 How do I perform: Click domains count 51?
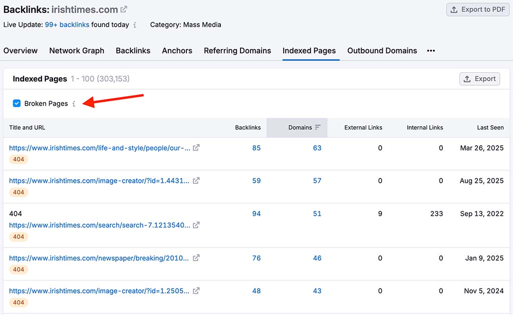tap(317, 214)
